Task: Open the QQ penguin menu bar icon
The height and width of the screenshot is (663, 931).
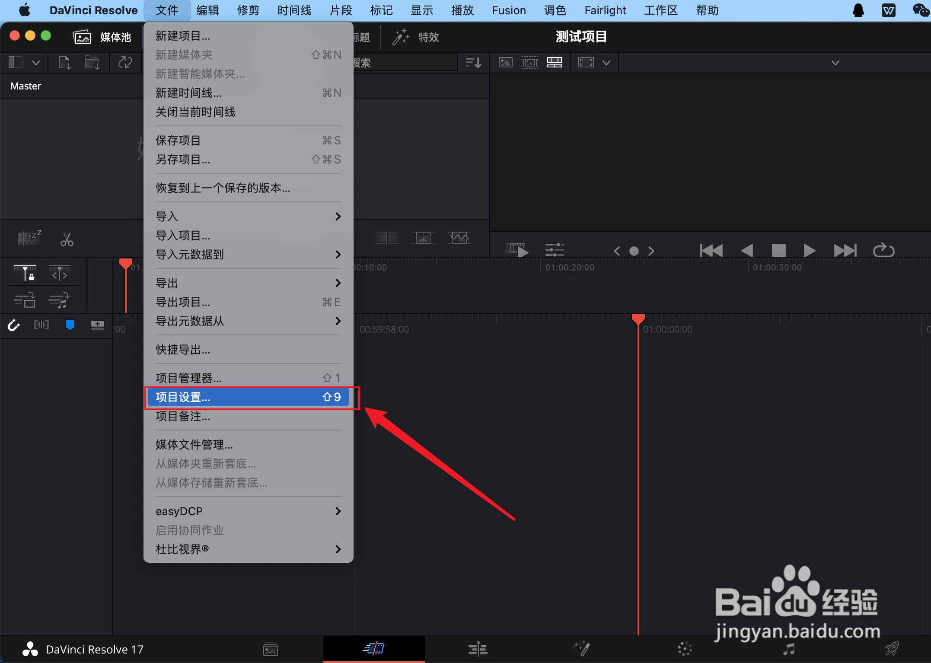Action: tap(859, 10)
